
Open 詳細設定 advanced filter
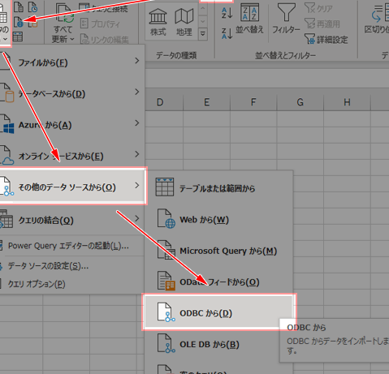(x=326, y=40)
